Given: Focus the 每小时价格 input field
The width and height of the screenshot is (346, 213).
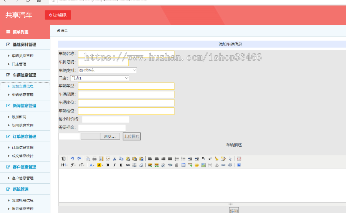Looking at the screenshot, I should click(x=106, y=119).
